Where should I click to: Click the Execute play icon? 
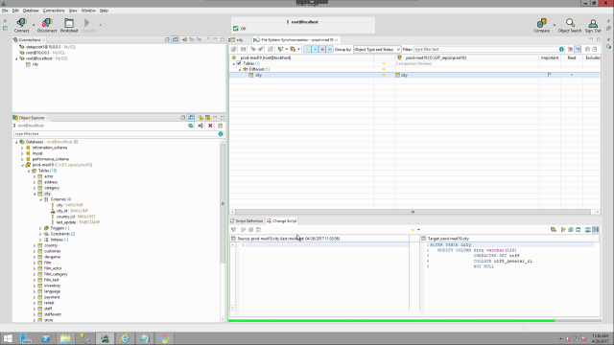coord(87,23)
